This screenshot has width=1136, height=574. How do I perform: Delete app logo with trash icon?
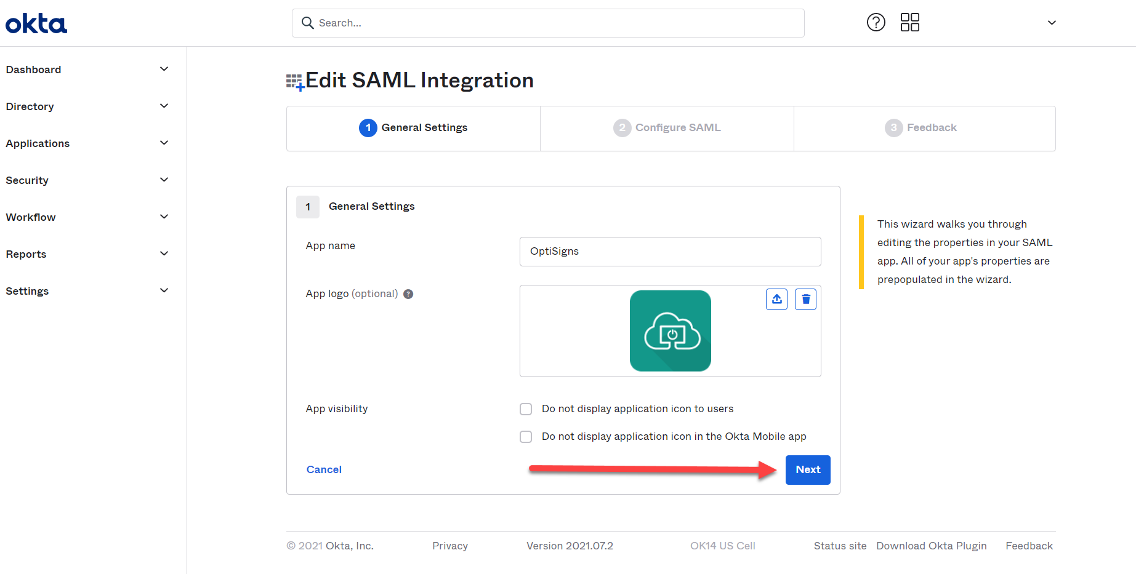point(805,300)
